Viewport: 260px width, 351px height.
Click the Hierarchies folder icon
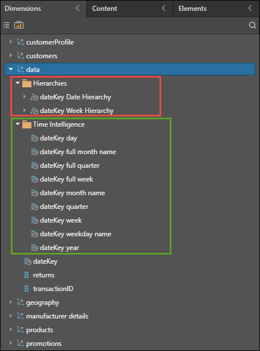click(x=27, y=83)
